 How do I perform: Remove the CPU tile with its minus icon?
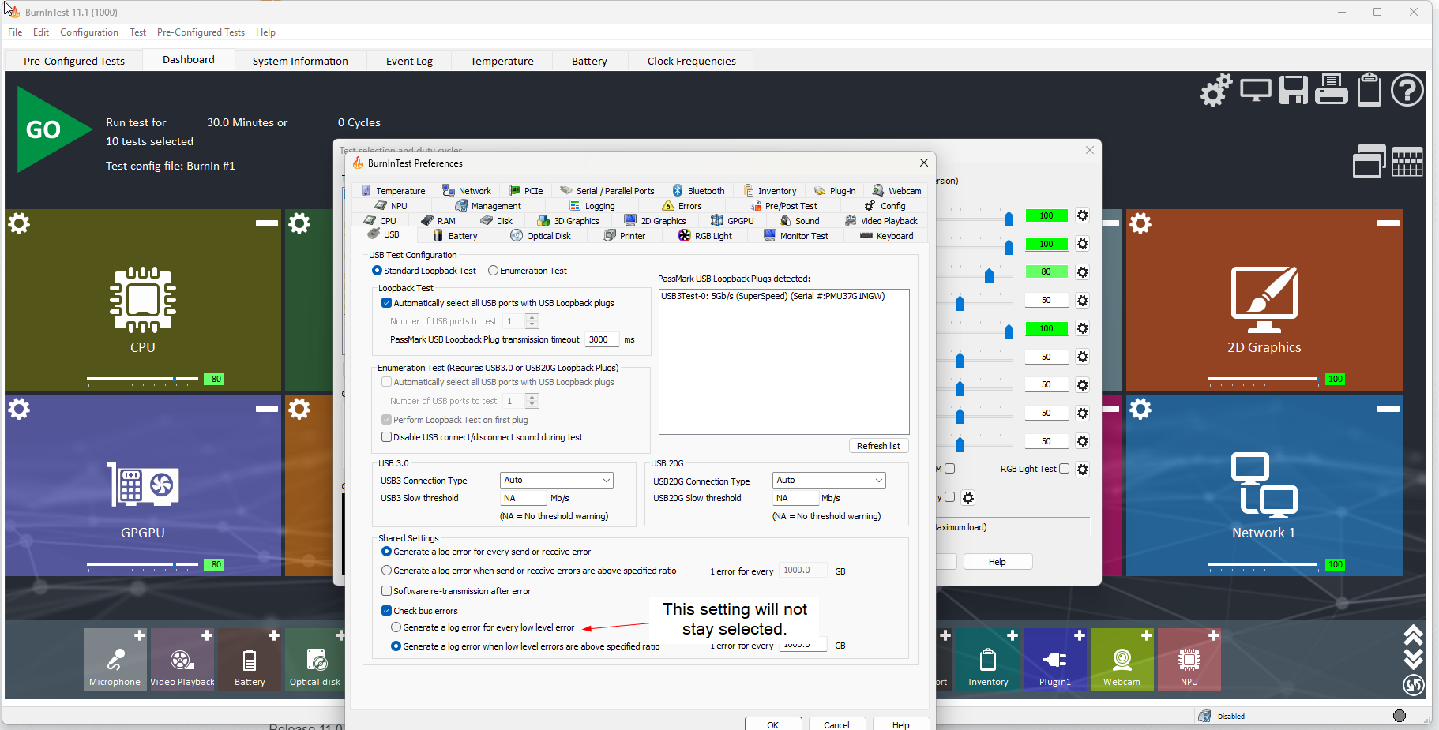tap(267, 223)
